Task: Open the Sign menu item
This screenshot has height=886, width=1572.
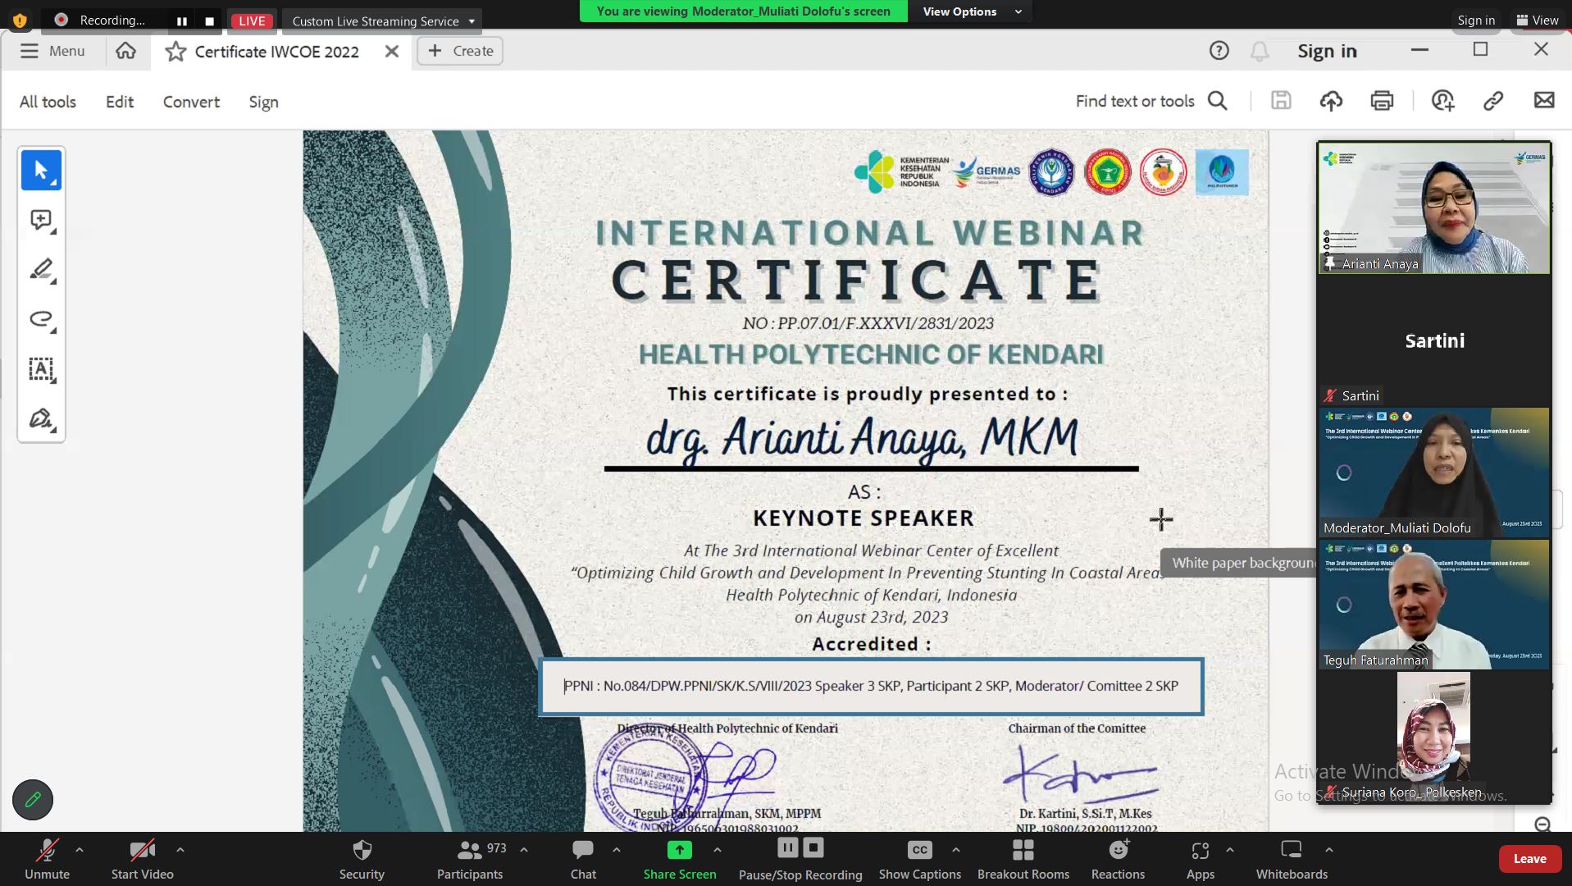Action: [x=264, y=102]
